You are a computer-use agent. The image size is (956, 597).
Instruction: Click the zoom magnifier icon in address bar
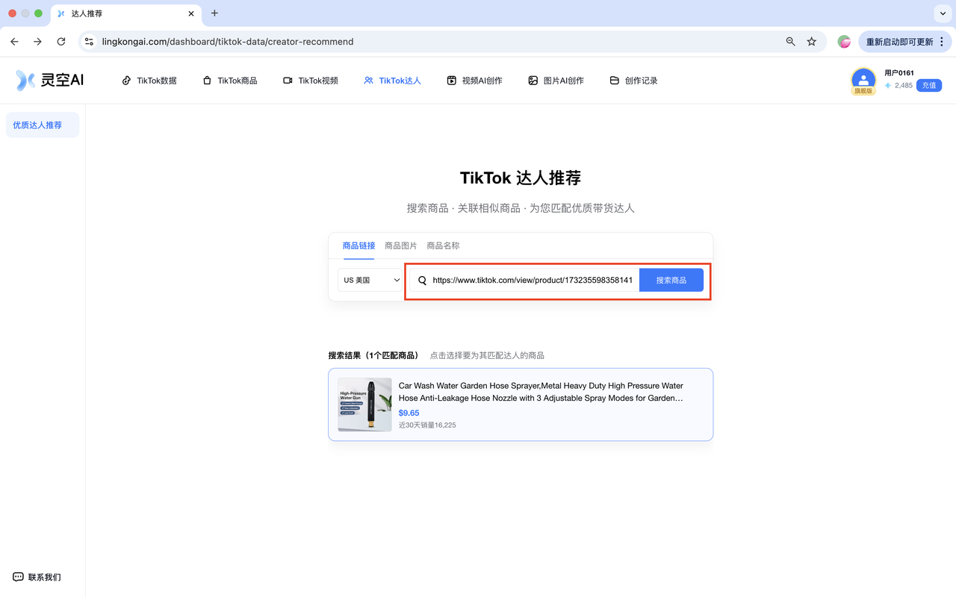click(791, 42)
